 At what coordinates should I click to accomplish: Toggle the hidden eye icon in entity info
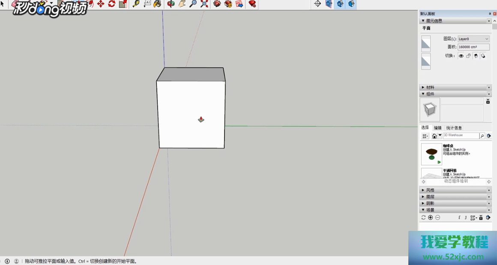click(x=461, y=56)
